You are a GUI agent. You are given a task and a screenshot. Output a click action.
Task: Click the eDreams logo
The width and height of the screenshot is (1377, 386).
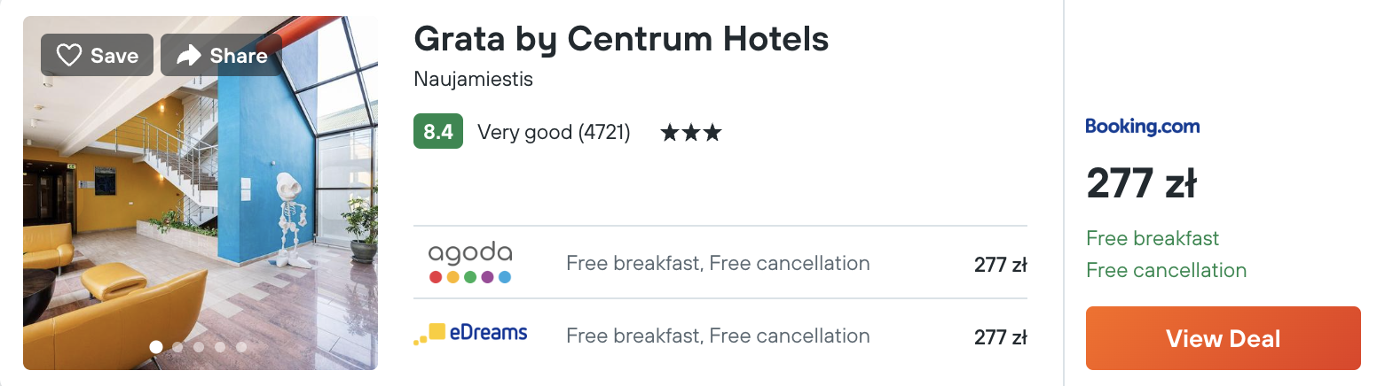pos(470,335)
